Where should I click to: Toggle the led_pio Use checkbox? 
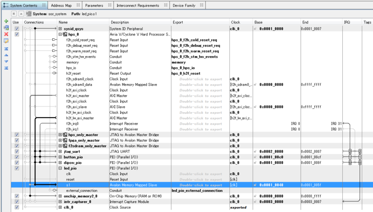pos(17,168)
